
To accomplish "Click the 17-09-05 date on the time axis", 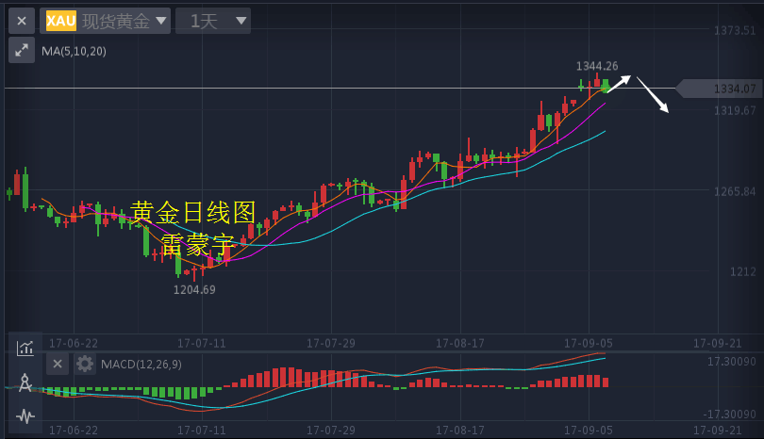I will coord(588,342).
